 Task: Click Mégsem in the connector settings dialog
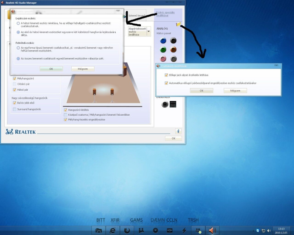pyautogui.click(x=235, y=91)
